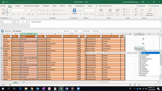Click the Cut scissors icon
Viewport: 162px width, 91px height.
pos(7,10)
